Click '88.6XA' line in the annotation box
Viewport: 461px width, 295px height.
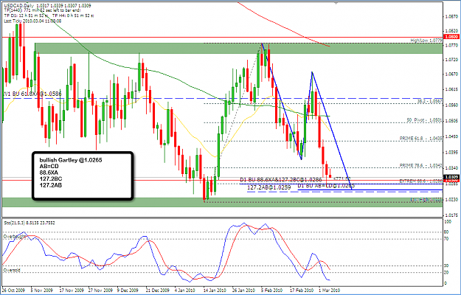[48, 173]
